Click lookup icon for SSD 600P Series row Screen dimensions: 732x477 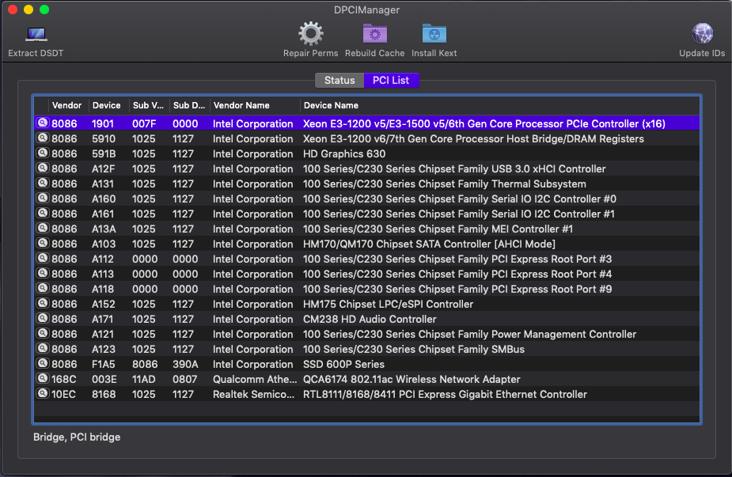point(43,364)
